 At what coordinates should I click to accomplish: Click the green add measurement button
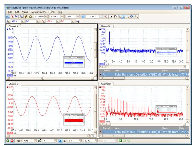[x=120, y=141]
